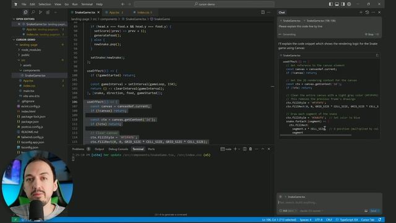The width and height of the screenshot is (396, 223).
Task: Open Cursor settings gear in title bar
Action: click(349, 4)
